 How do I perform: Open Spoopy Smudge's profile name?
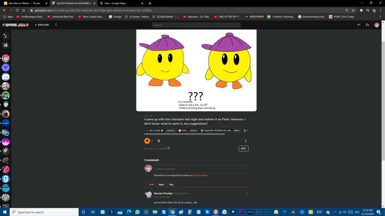click(163, 193)
